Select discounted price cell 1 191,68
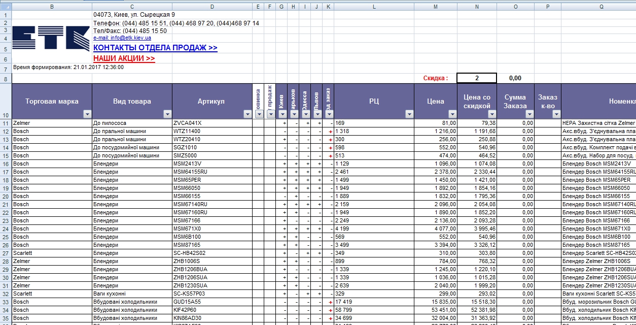Screen dimensions: 636x325 tap(477, 131)
